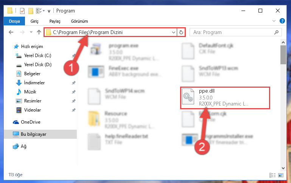Click the 113 öğe item count
The image size is (291, 183).
pyautogui.click(x=16, y=175)
